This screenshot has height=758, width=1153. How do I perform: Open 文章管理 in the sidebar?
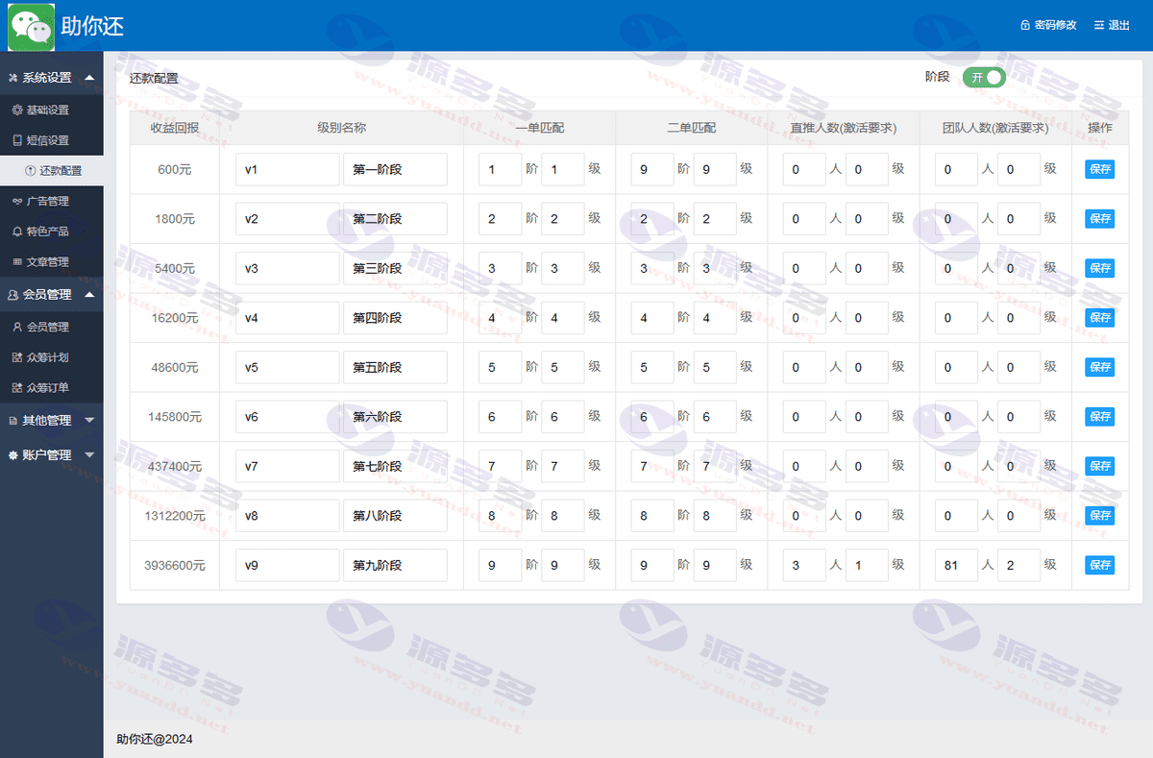tap(52, 261)
